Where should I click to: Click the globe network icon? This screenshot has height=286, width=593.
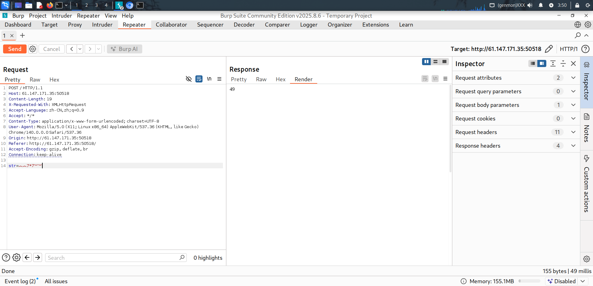[578, 24]
